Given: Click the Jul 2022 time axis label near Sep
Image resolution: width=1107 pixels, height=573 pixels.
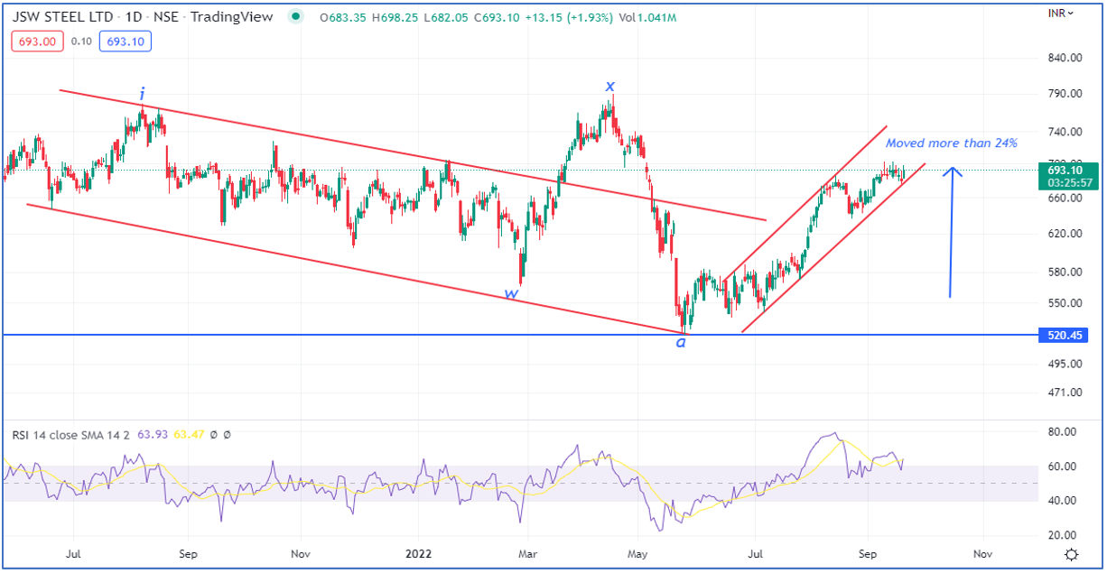Looking at the screenshot, I should 756,553.
